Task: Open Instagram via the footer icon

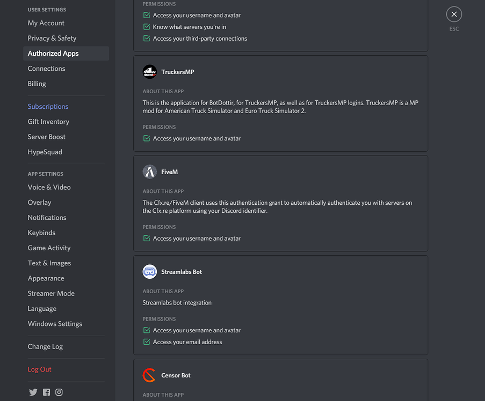Action: 59,392
